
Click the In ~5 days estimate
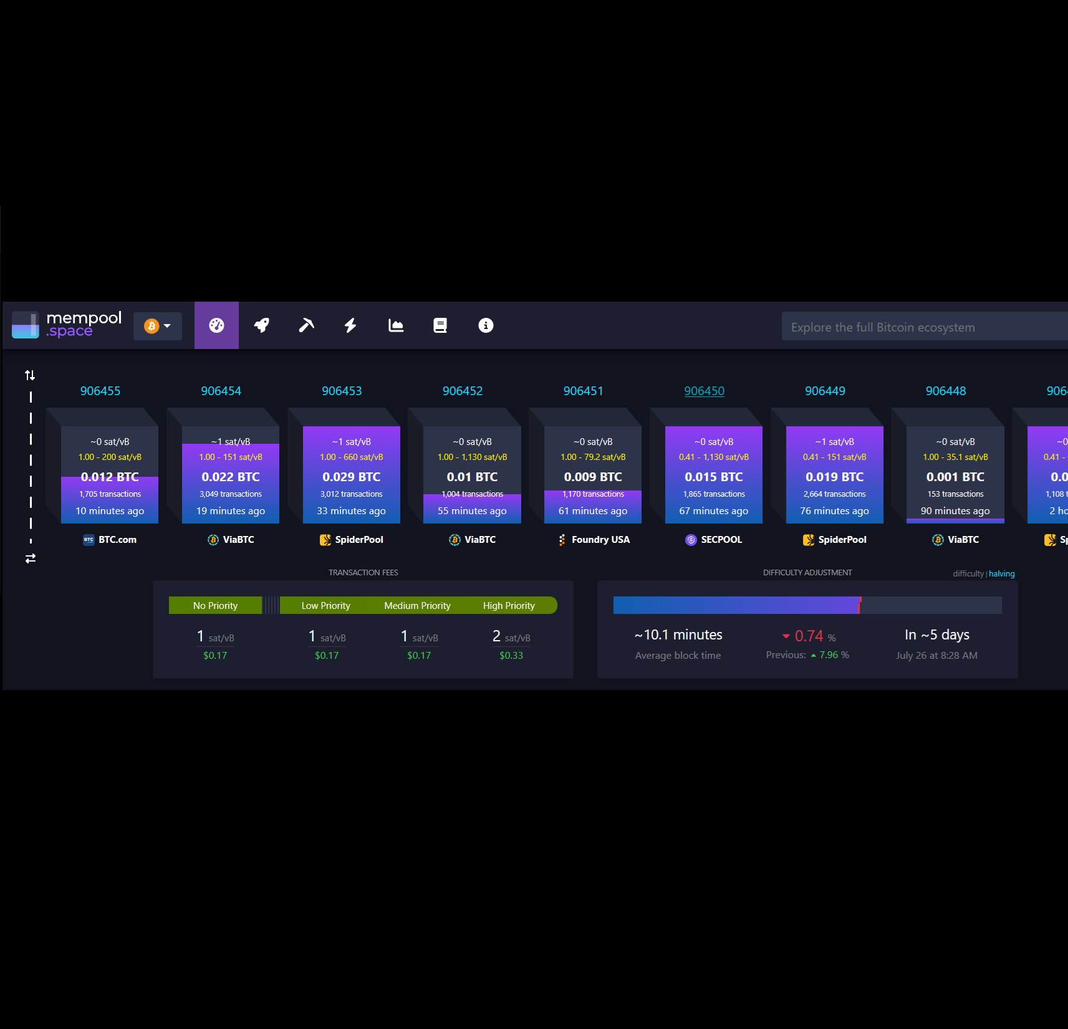point(937,634)
